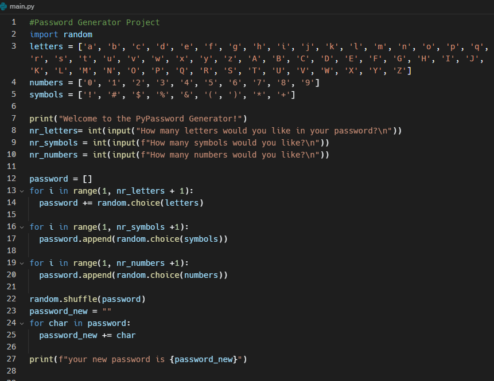Click the password_new variable on line 23
This screenshot has height=381, width=494.
pos(59,311)
